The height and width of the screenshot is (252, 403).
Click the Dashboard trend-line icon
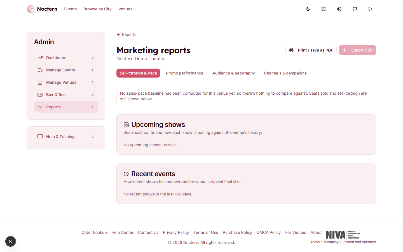(x=40, y=58)
